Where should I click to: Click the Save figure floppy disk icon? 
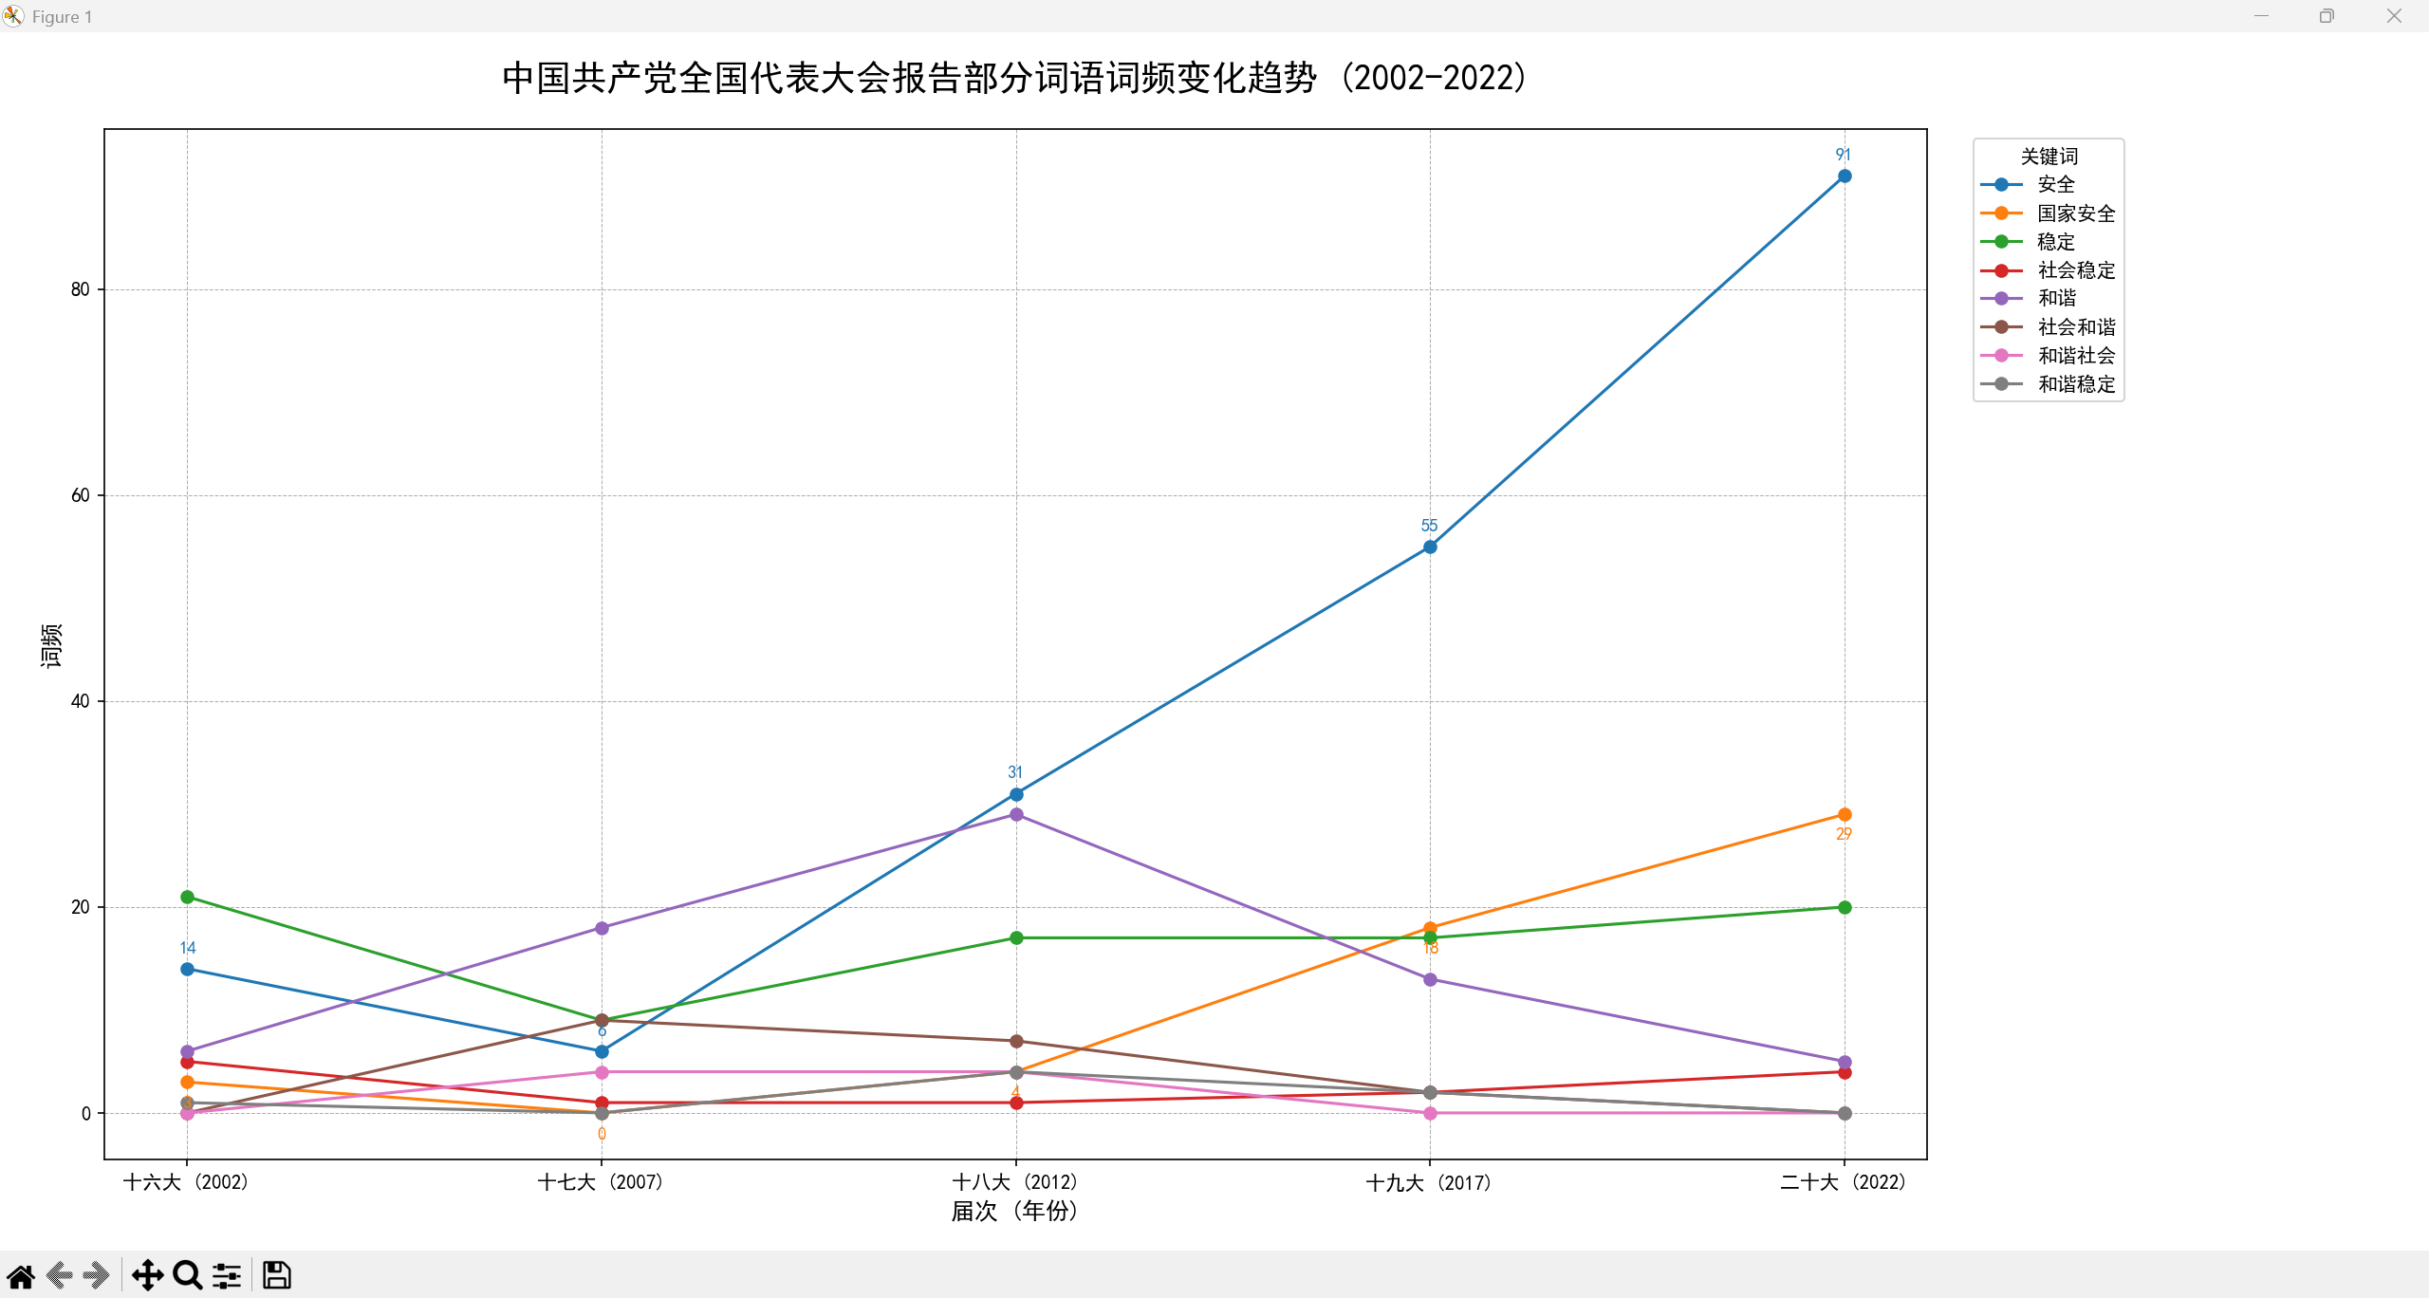(276, 1275)
